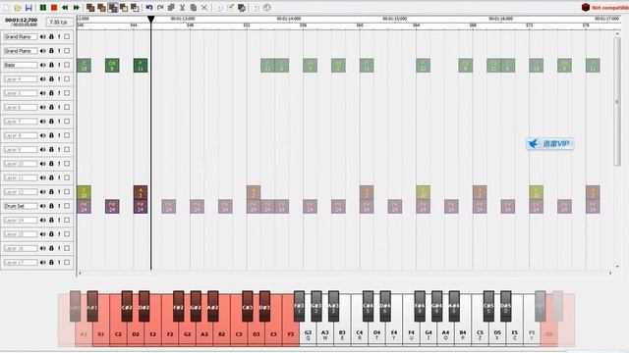The image size is (629, 353).
Task: Open help via question mark icon
Action: 256,8
